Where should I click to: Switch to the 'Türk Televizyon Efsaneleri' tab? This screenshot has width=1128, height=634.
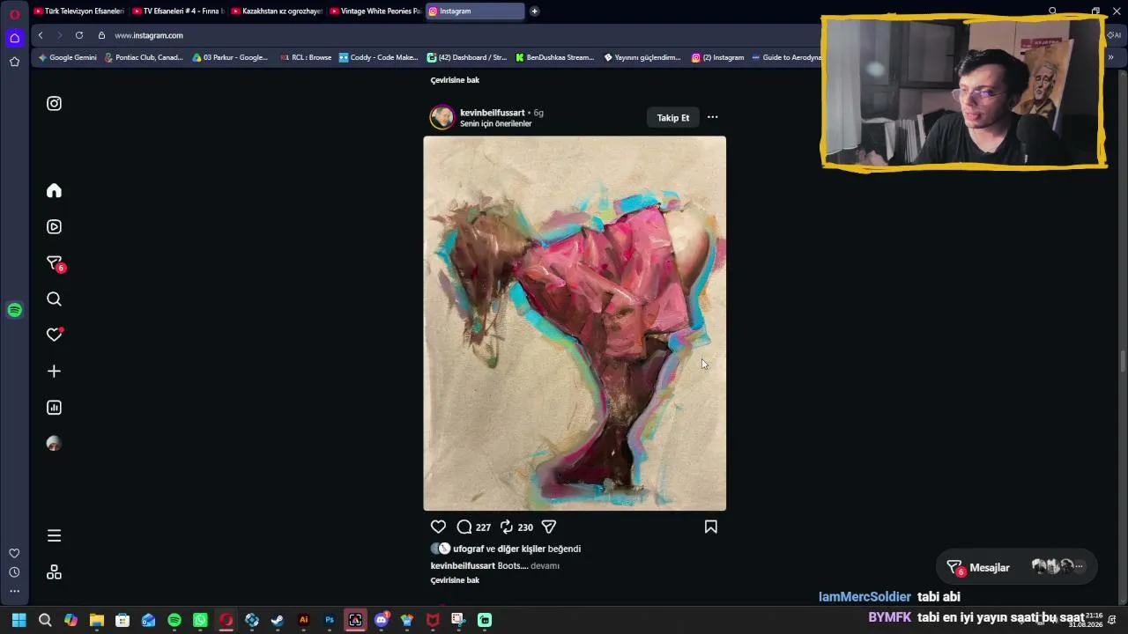pos(78,11)
